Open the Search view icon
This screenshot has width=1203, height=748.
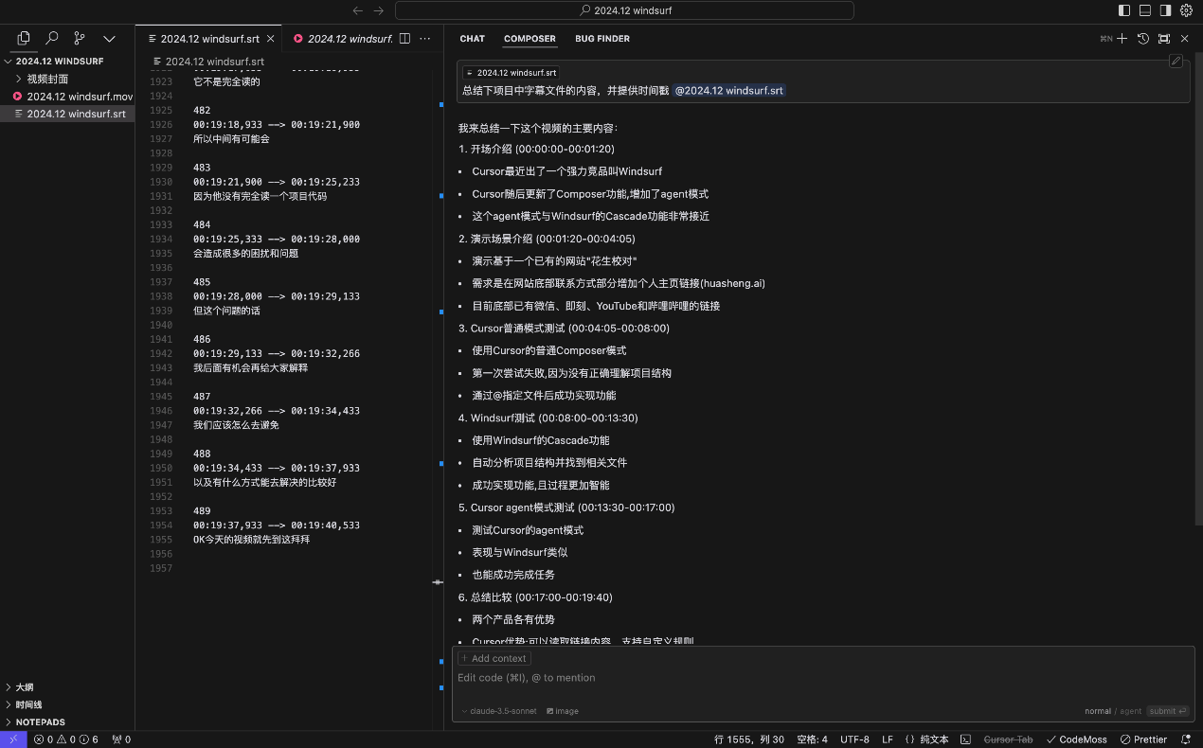pos(52,39)
